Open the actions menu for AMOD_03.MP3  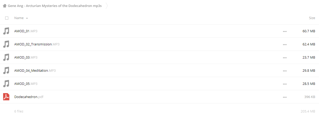click(285, 58)
